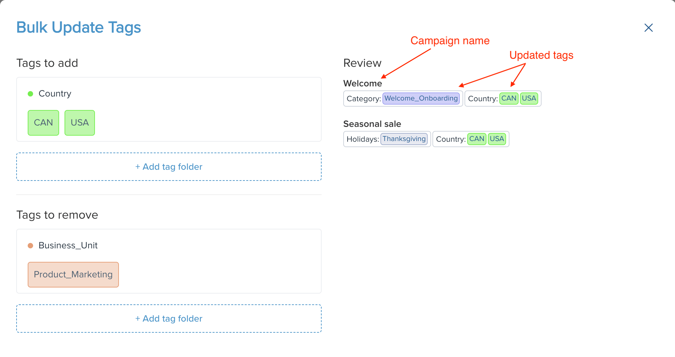Select CAN tag in Seasonal sale review
This screenshot has width=675, height=357.
(477, 139)
